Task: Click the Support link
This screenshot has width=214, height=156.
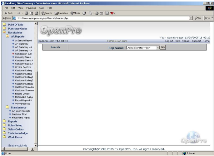Action: pos(197,41)
